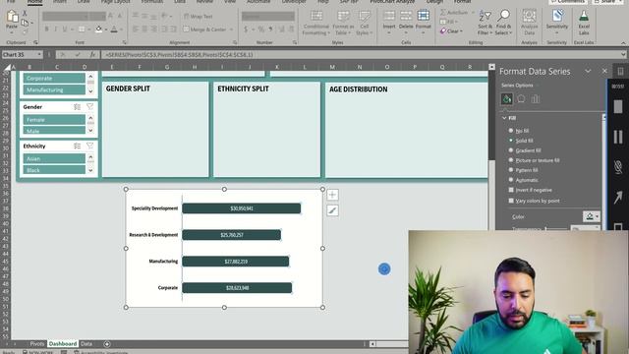Viewport: 629px width, 354px height.
Task: Select the Manufacturing slicer button
Action: pos(54,89)
